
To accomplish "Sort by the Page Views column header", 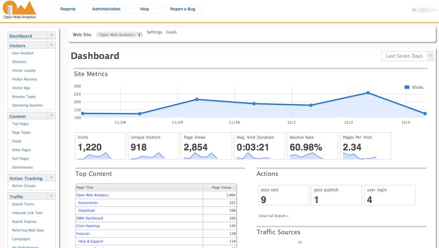I will pos(220,187).
